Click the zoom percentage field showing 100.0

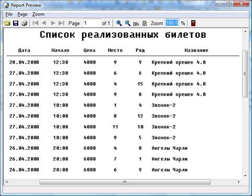tap(172, 23)
